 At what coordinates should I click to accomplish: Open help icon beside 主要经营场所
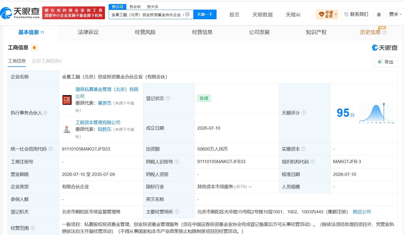pyautogui.click(x=177, y=212)
